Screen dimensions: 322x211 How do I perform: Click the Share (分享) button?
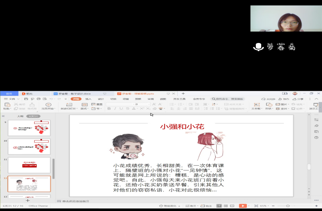(298, 99)
